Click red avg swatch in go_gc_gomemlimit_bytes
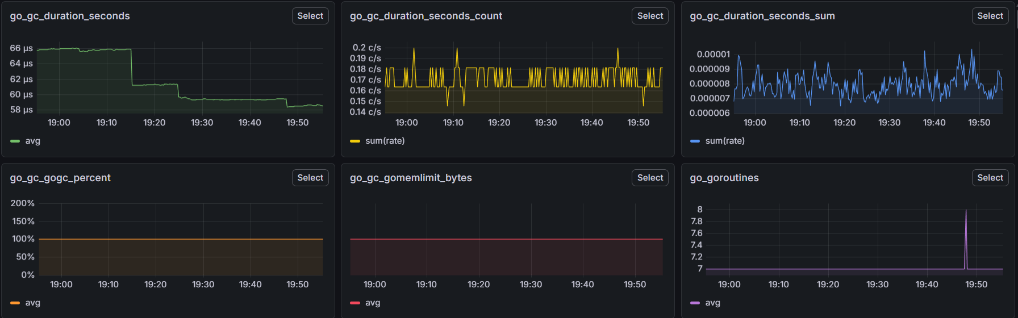The width and height of the screenshot is (1018, 318). tap(355, 303)
